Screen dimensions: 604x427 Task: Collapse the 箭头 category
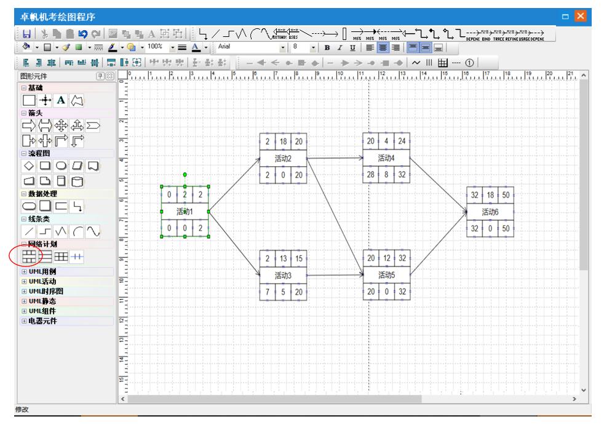pos(24,113)
